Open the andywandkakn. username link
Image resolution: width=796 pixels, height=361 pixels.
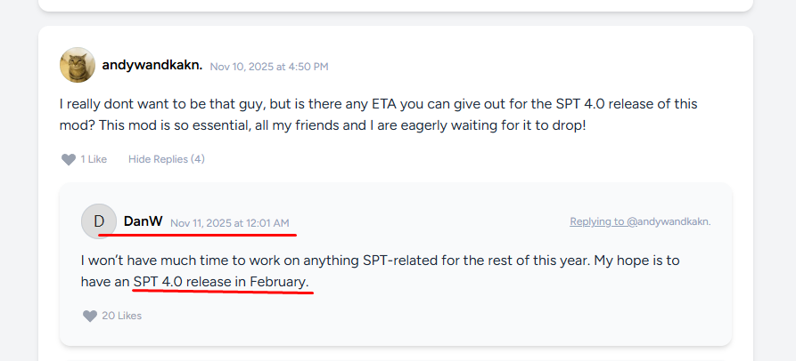pyautogui.click(x=152, y=65)
